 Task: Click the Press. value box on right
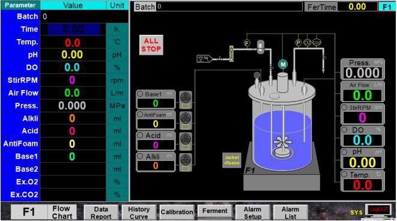362,73
